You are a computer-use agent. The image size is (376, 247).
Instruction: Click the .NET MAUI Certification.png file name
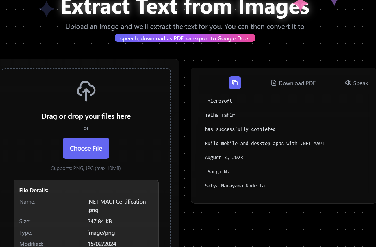tap(116, 206)
